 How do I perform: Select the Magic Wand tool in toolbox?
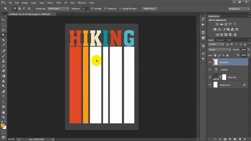point(4,35)
